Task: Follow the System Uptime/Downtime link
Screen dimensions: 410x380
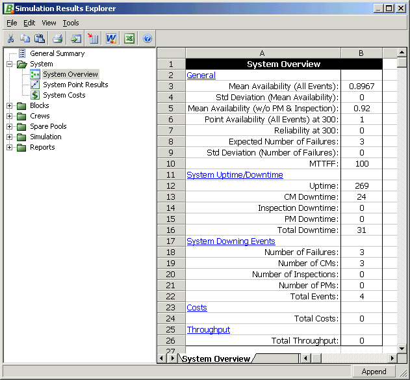Action: (x=235, y=174)
